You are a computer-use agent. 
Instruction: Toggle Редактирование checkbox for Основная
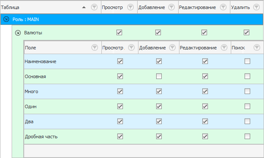pos(205,76)
